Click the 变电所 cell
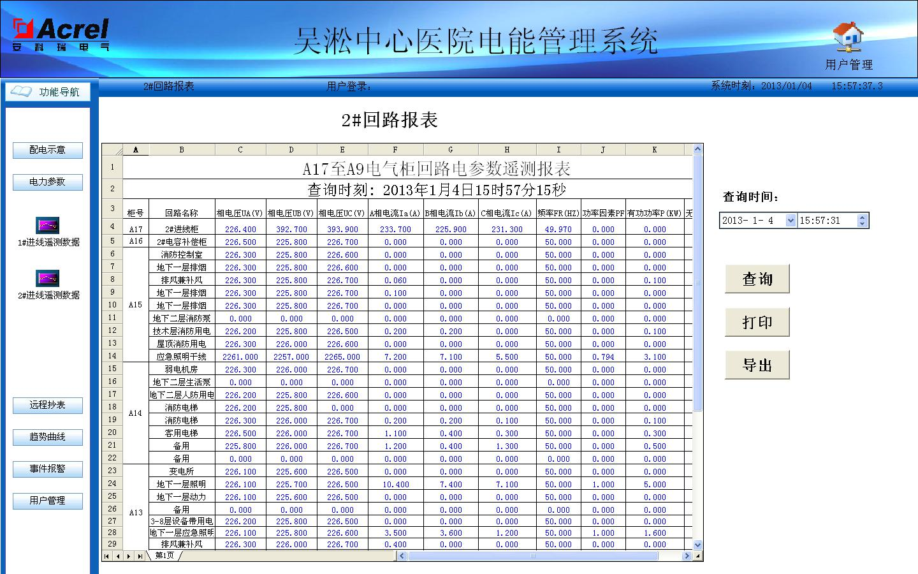Image resolution: width=918 pixels, height=574 pixels. [182, 471]
